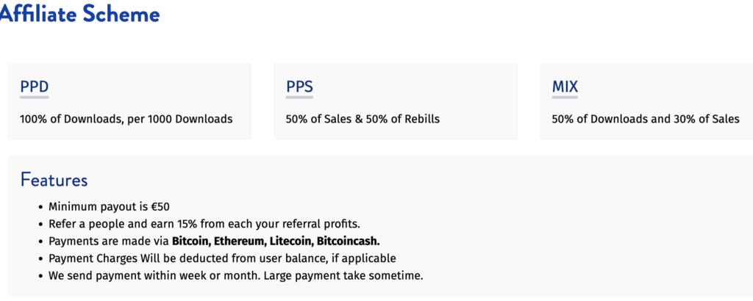Image resolution: width=753 pixels, height=301 pixels.
Task: Click the underline beneath the PPS title
Action: coord(299,97)
